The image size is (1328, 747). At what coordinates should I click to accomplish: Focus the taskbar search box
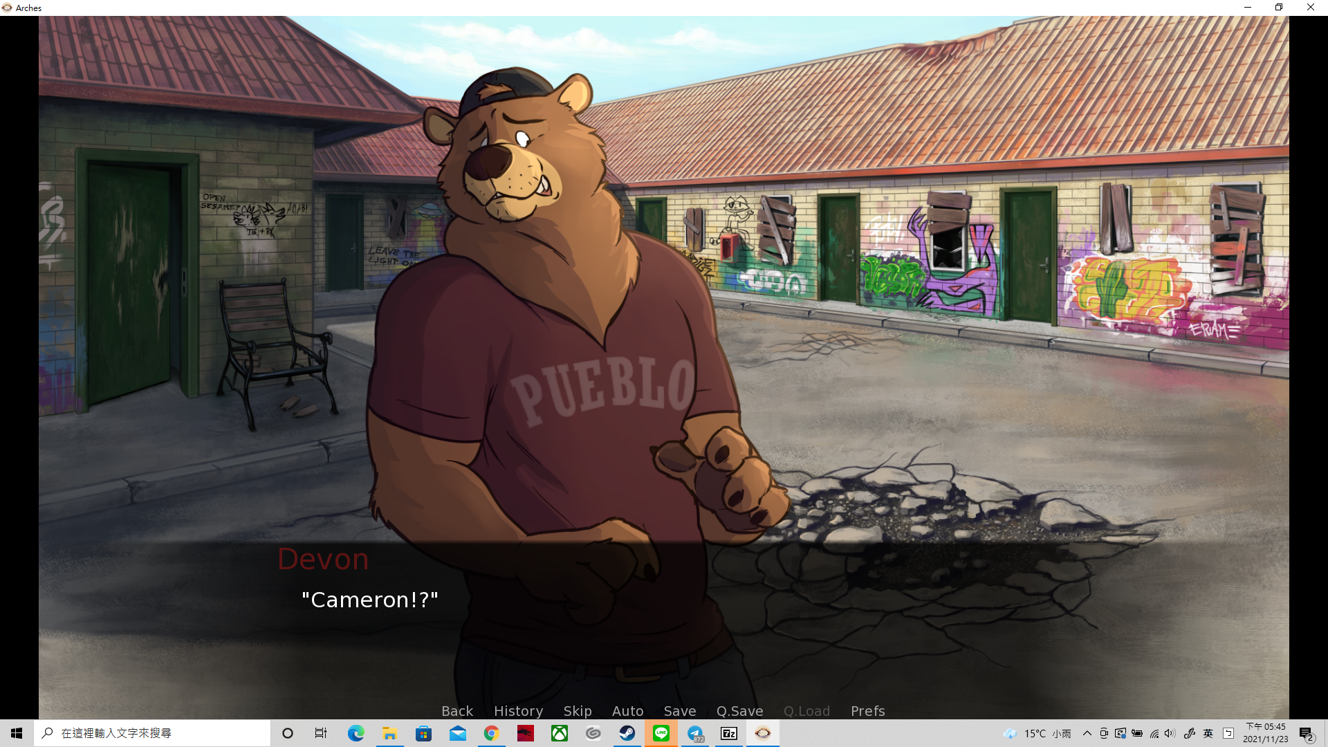click(x=152, y=733)
